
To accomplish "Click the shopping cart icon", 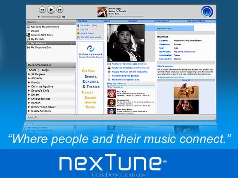I will [x=28, y=47].
